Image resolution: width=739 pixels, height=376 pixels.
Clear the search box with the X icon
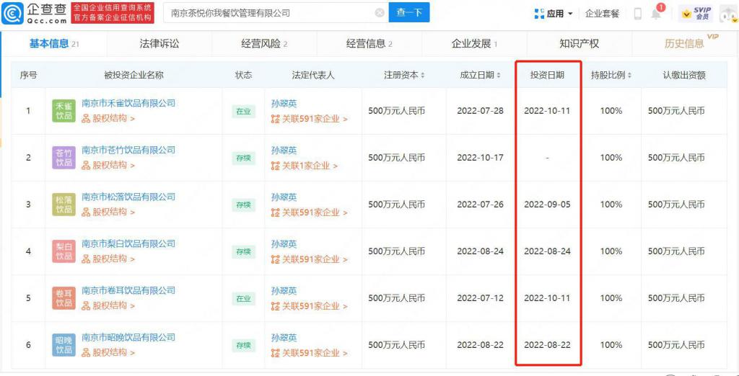click(x=380, y=13)
